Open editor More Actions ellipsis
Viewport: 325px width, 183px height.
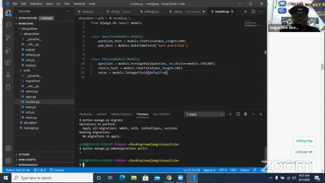click(x=261, y=11)
